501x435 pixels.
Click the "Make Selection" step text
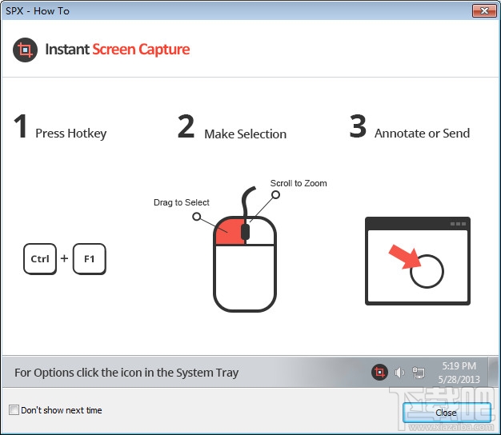[246, 134]
